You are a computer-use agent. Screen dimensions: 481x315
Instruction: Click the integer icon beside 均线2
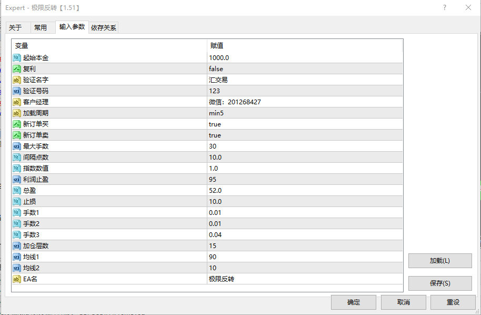[x=17, y=268]
